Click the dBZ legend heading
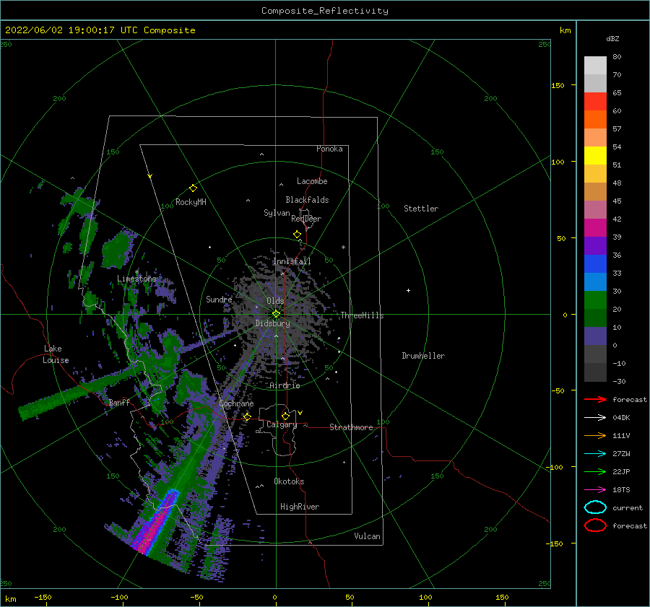This screenshot has height=607, width=650. click(x=612, y=39)
